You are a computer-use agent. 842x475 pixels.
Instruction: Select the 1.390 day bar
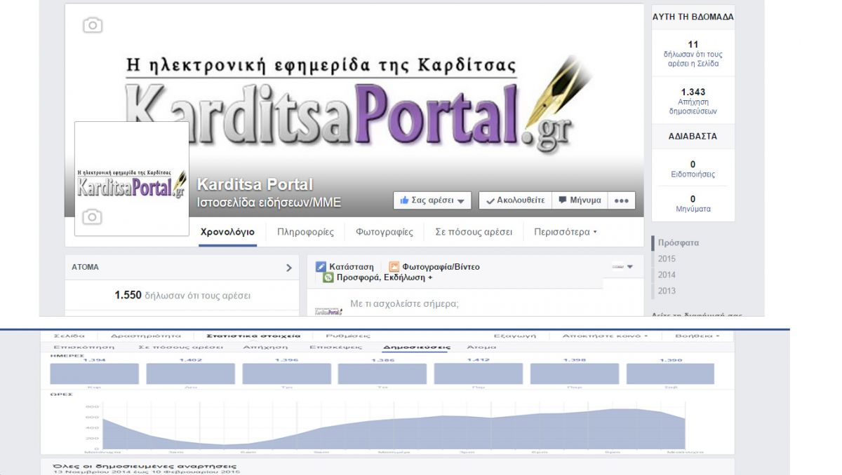pyautogui.click(x=670, y=373)
